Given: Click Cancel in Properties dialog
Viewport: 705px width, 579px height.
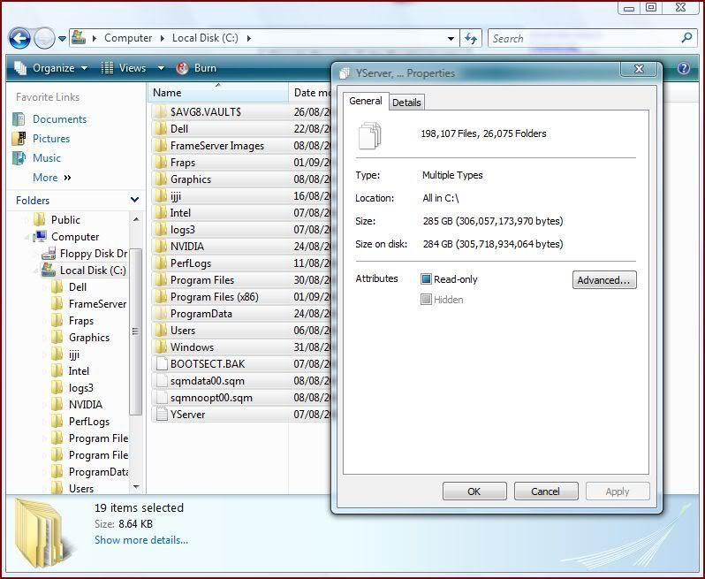Looking at the screenshot, I should click(x=546, y=491).
